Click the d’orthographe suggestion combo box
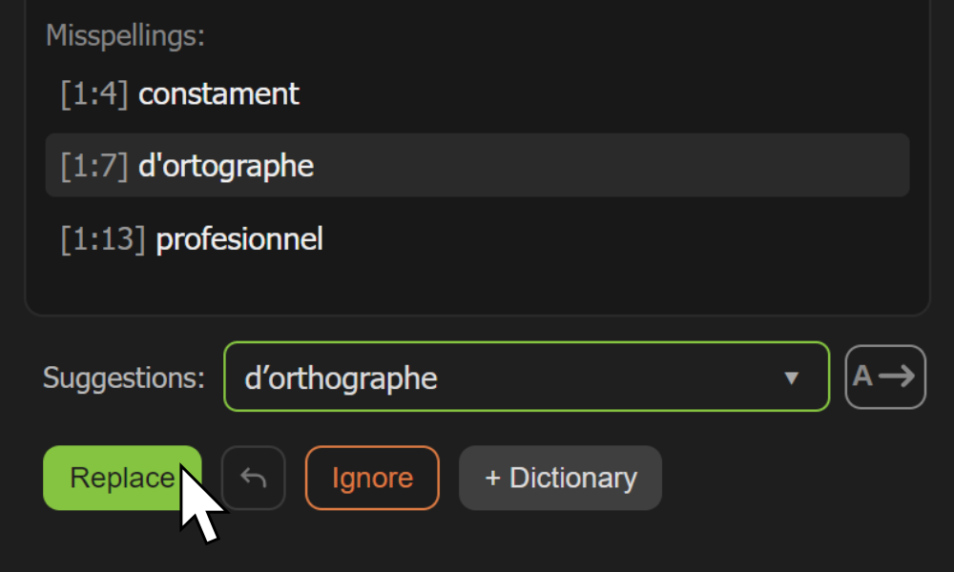 tap(527, 377)
